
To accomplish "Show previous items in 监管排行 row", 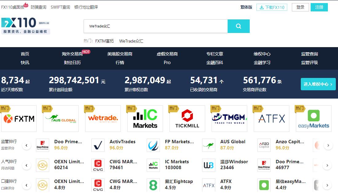I will tap(26, 145).
